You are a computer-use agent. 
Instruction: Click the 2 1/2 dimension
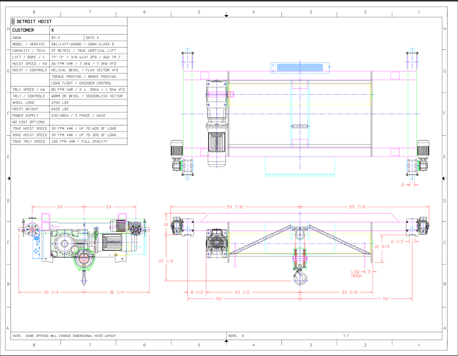point(397,241)
